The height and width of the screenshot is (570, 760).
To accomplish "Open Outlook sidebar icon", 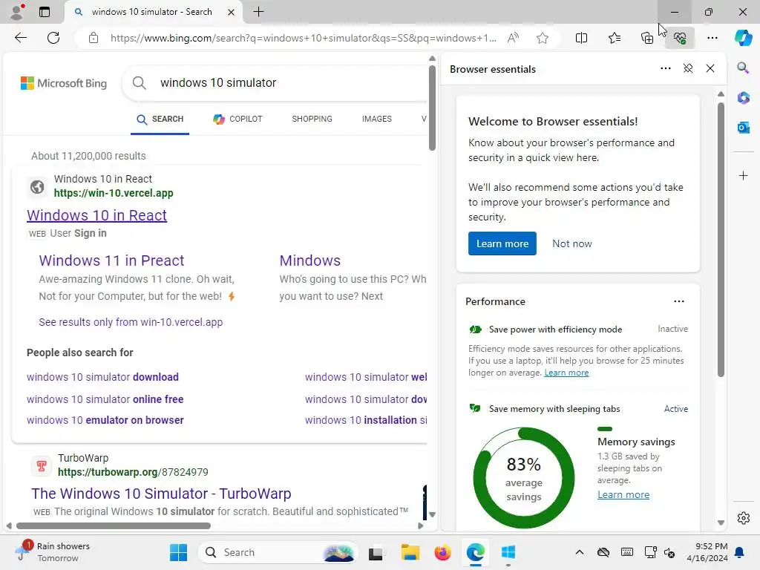I will [743, 128].
